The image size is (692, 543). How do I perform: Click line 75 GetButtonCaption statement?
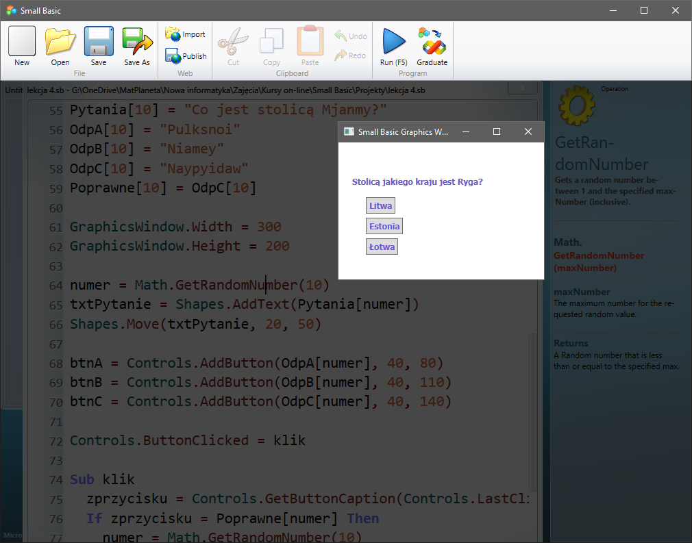308,498
